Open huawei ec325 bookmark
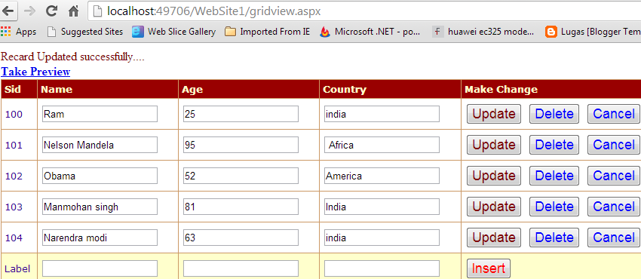The width and height of the screenshot is (641, 279). (x=483, y=32)
